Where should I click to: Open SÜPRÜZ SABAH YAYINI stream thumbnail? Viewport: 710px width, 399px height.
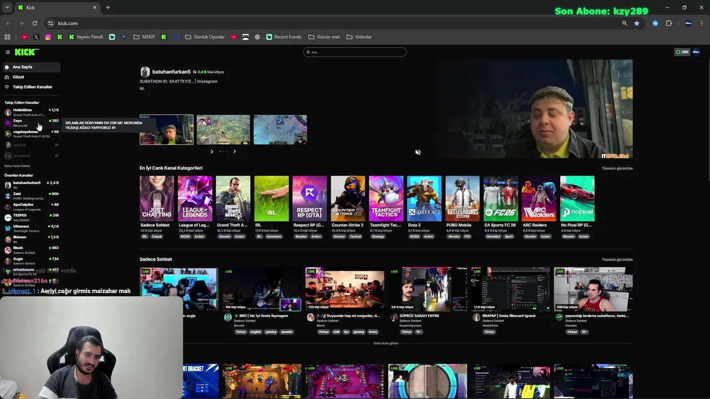(x=428, y=289)
